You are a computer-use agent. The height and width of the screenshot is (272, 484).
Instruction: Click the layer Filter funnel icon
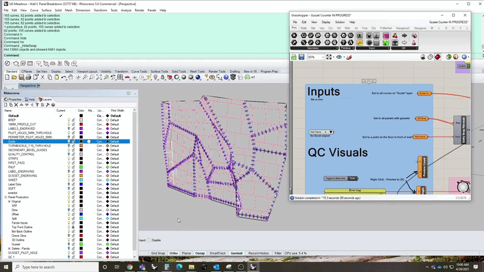[37, 105]
